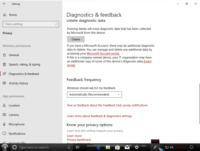This screenshot has height=151, width=200.
Task: Click the Delete diagnostic data button
Action: pyautogui.click(x=76, y=39)
